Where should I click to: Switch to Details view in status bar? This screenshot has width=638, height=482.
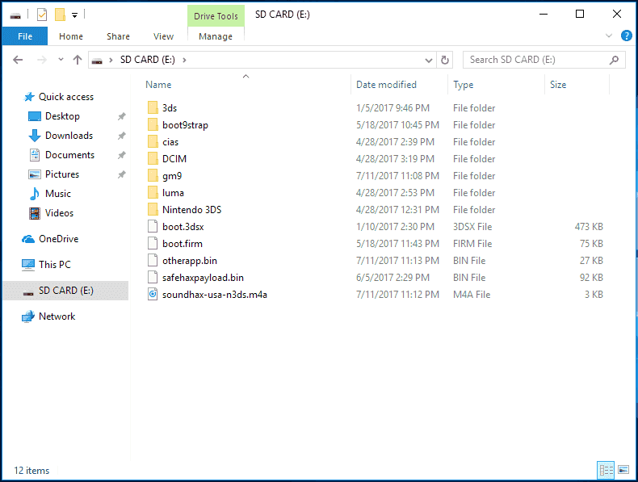[x=606, y=471]
